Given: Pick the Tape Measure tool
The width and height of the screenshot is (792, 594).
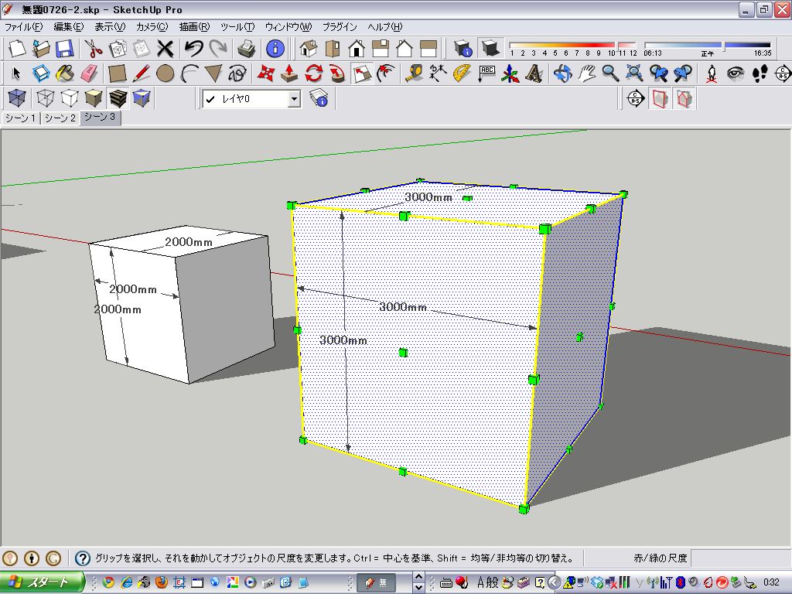Looking at the screenshot, I should (414, 73).
